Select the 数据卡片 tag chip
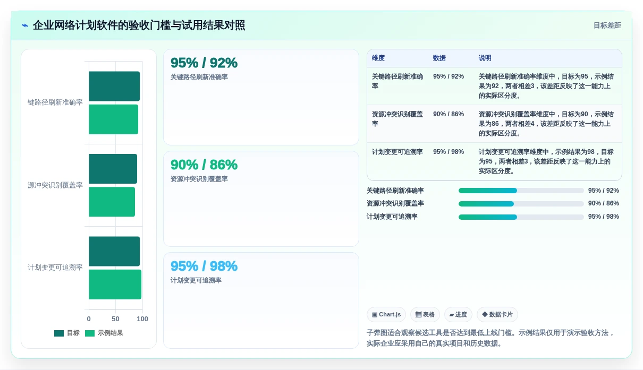Image resolution: width=643 pixels, height=370 pixels. (x=497, y=315)
